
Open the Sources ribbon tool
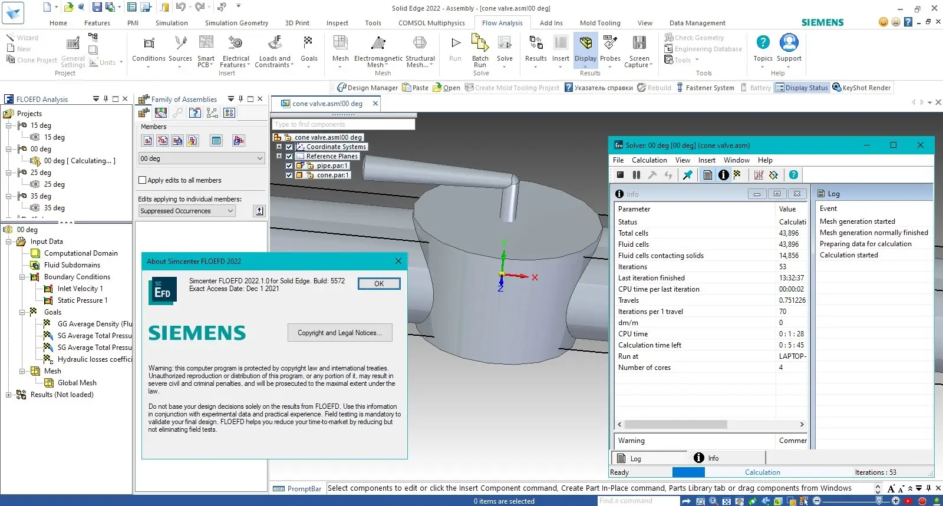[180, 51]
